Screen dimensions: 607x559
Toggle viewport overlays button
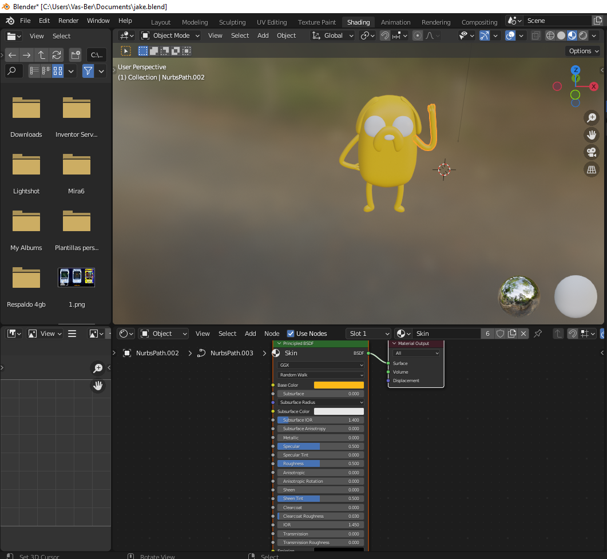point(511,35)
